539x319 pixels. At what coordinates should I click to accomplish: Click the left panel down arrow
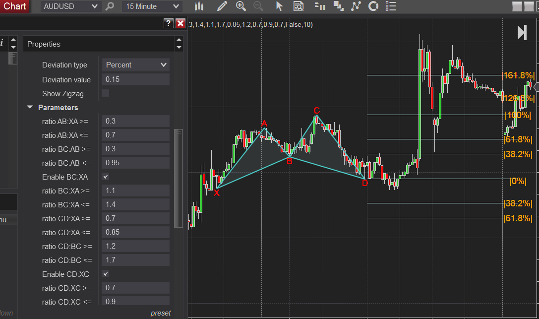click(13, 48)
